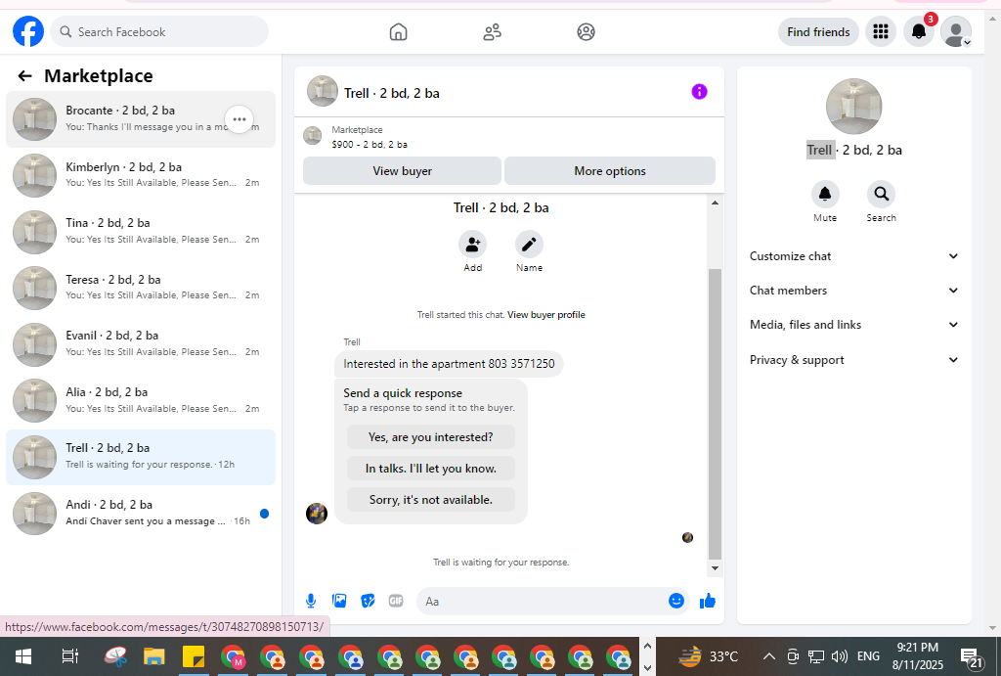Screen dimensions: 1001x676
Task: Click the Add people icon in chat
Action: (x=473, y=244)
